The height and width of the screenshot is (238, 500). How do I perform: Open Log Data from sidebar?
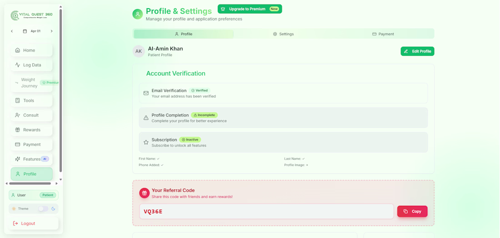[31, 65]
